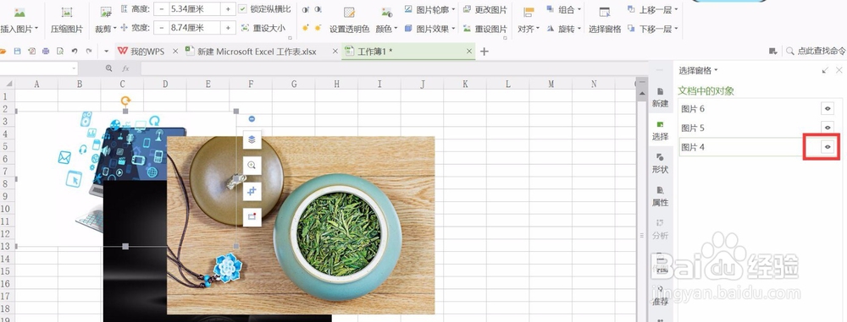This screenshot has width=847, height=322.
Task: Close the 工作簿1 tab
Action: [x=469, y=52]
